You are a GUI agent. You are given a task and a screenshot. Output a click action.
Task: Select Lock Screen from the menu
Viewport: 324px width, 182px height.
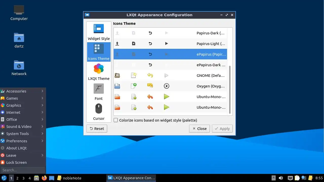(x=23, y=162)
